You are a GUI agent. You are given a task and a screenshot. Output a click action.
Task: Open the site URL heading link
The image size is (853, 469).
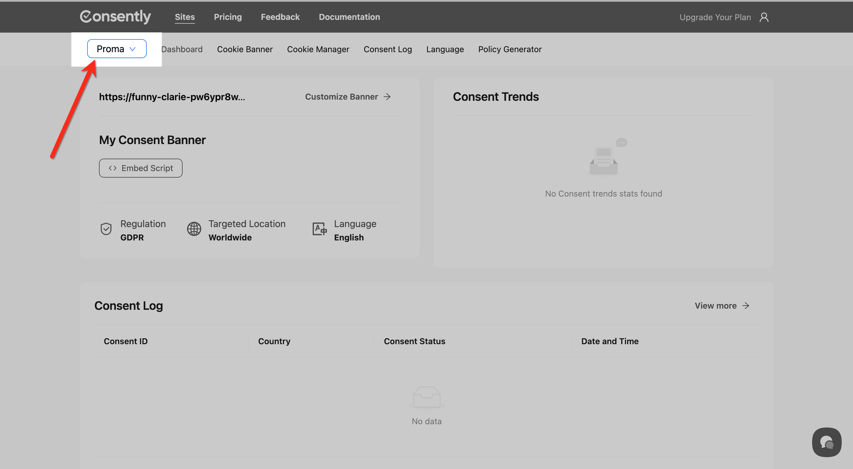pyautogui.click(x=172, y=97)
